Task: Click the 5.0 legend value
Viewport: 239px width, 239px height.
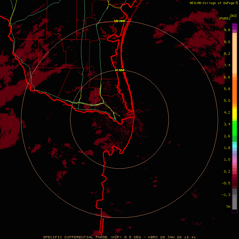Action: point(227,101)
